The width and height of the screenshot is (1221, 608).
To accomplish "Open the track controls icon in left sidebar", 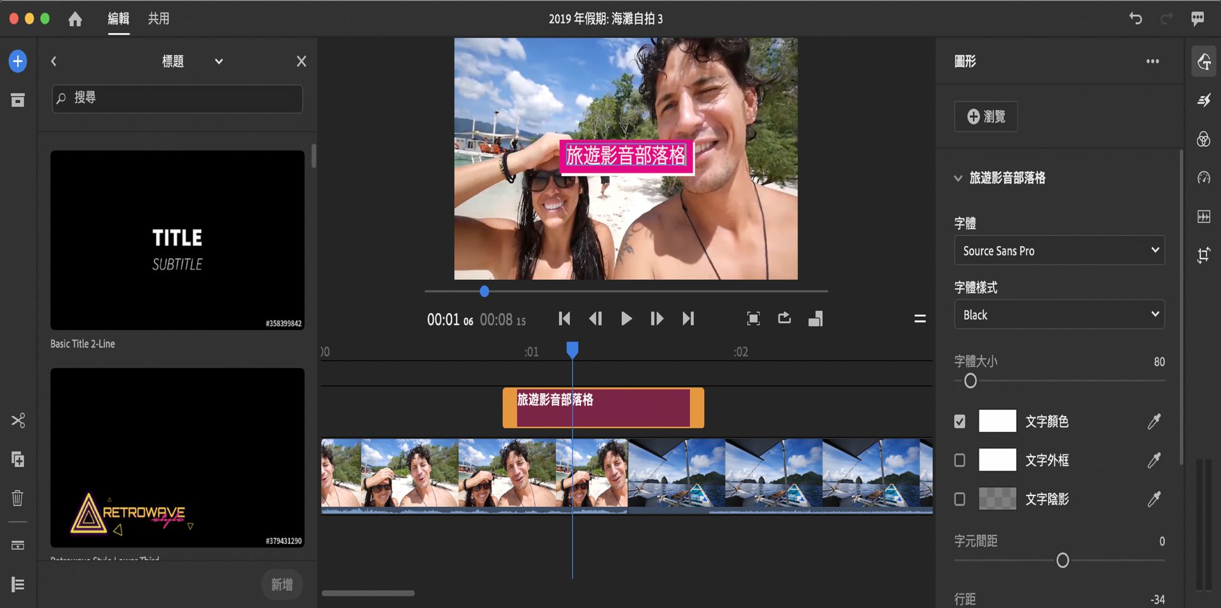I will [18, 545].
